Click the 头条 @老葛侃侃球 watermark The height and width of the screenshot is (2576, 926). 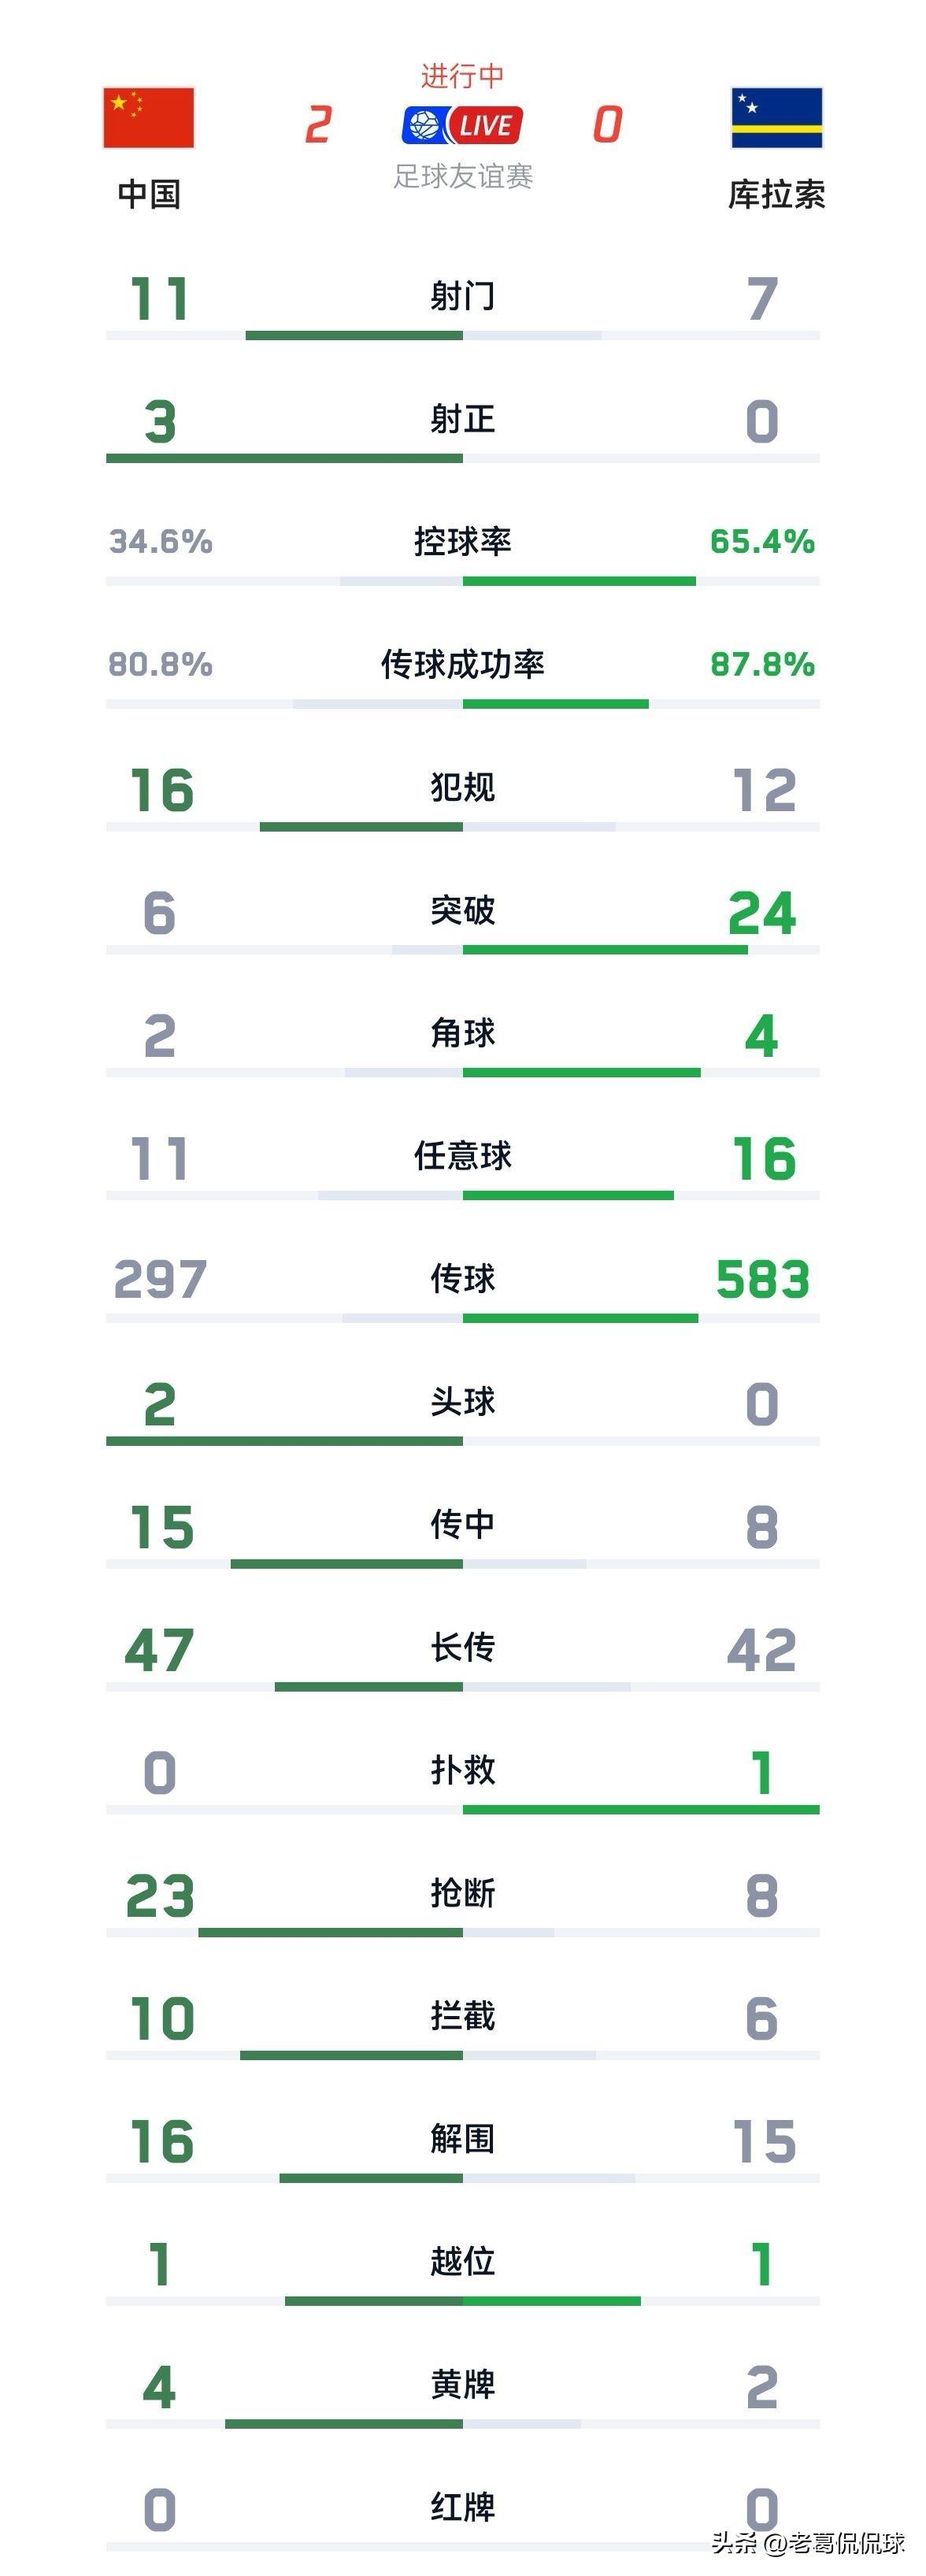pyautogui.click(x=808, y=2542)
